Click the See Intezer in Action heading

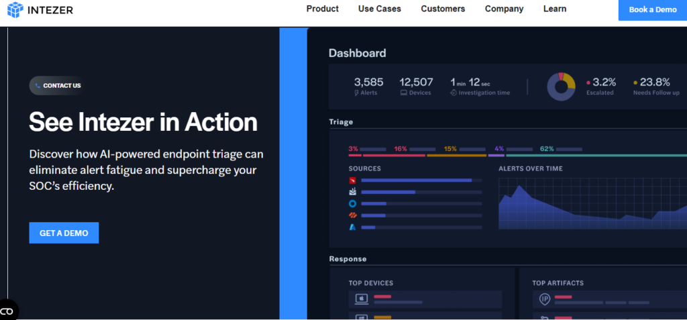coord(144,122)
